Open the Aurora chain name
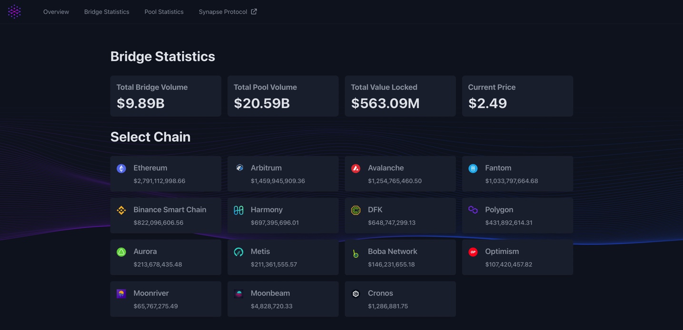The image size is (683, 330). point(145,252)
